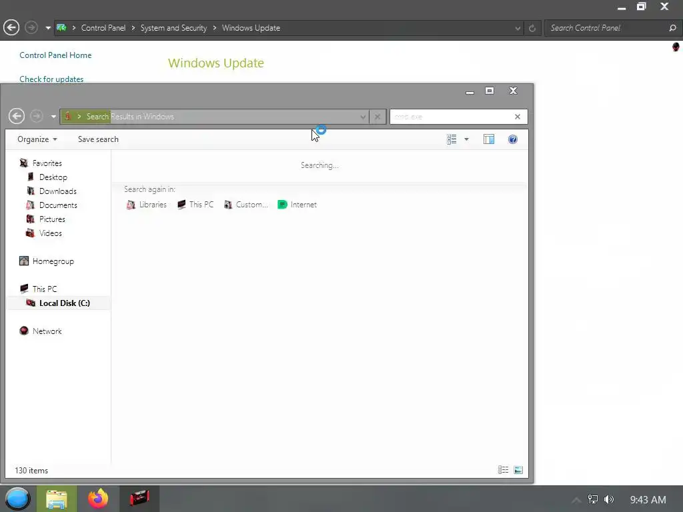Open File Explorer from taskbar

click(x=57, y=499)
